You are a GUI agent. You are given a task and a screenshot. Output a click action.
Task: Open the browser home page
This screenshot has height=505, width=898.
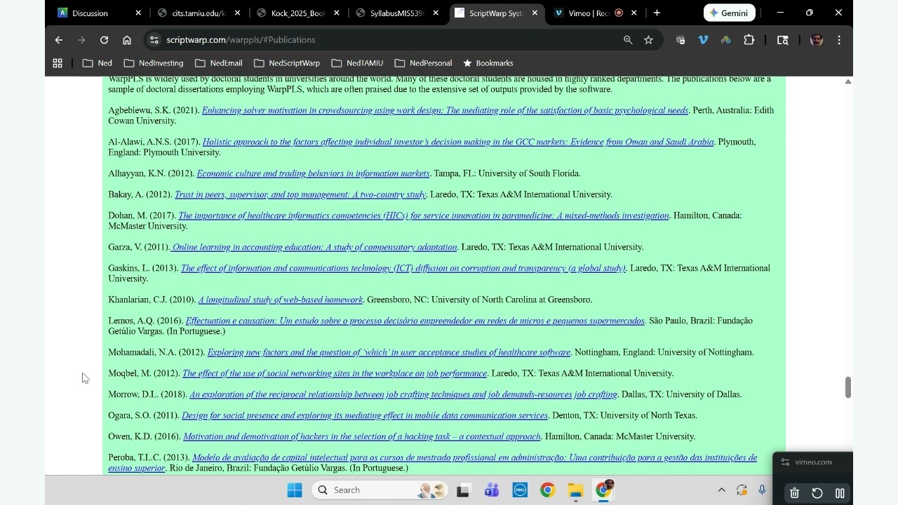(127, 40)
